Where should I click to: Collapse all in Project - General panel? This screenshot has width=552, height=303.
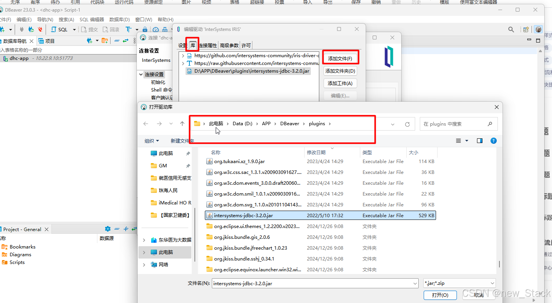pyautogui.click(x=117, y=229)
